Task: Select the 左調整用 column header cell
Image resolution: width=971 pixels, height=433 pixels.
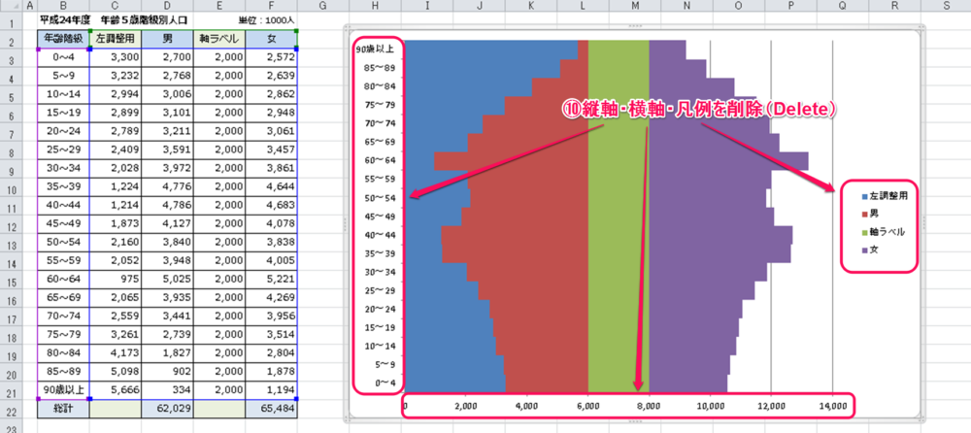Action: coord(115,39)
